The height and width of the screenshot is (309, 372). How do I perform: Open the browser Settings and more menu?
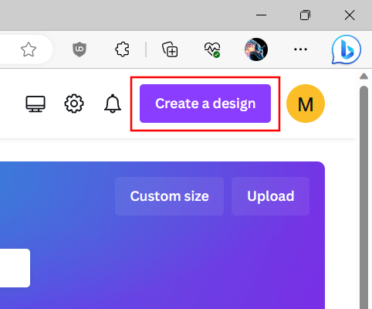coord(300,49)
